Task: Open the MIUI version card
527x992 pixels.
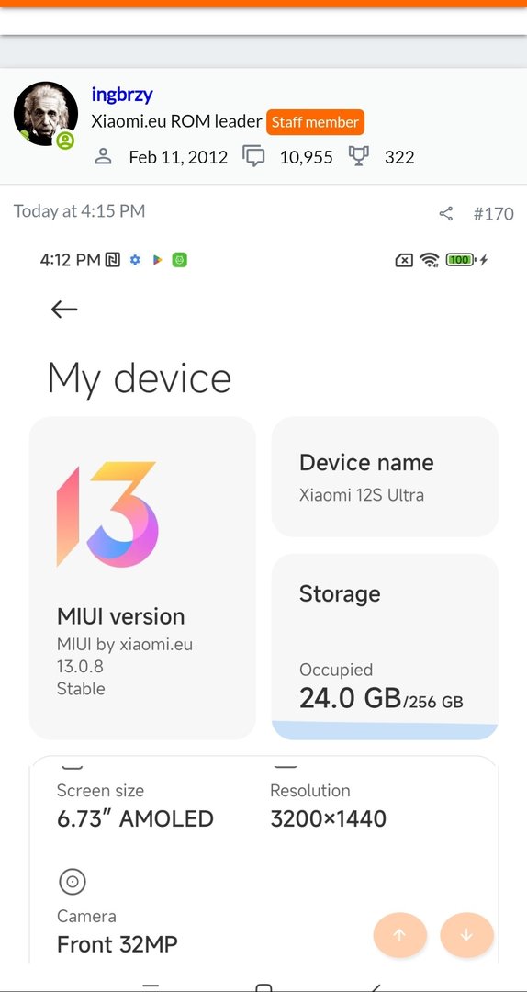Action: click(x=142, y=578)
